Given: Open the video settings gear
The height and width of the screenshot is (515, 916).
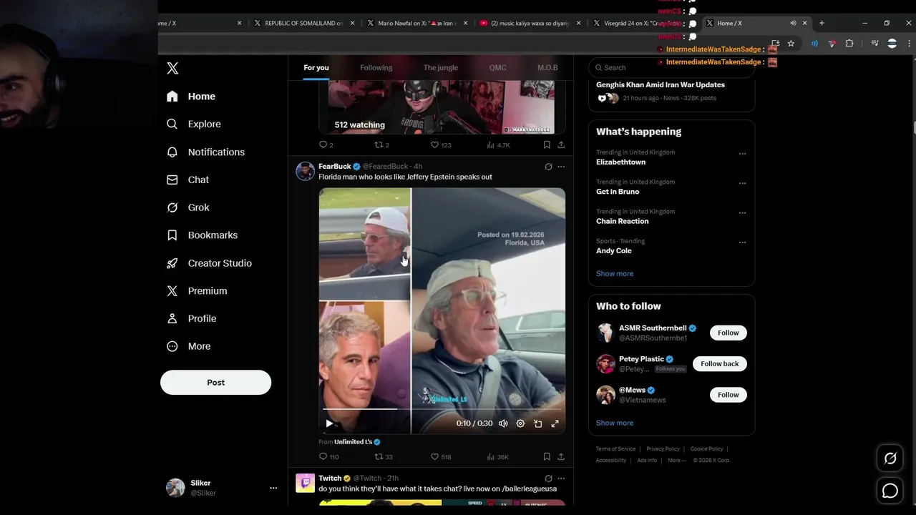Looking at the screenshot, I should pyautogui.click(x=520, y=423).
